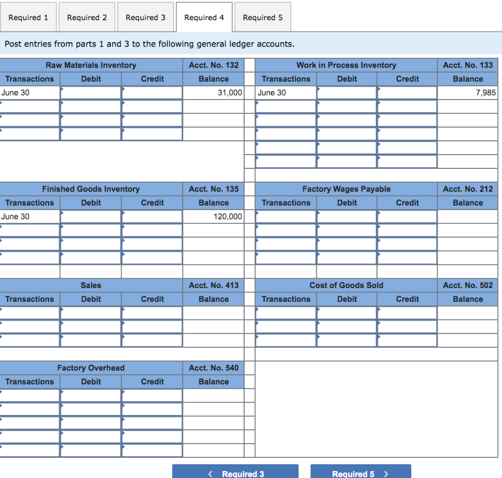Image resolution: width=502 pixels, height=478 pixels.
Task: Click the 31,000 balance cell in Raw Materials Inventory
Action: [x=213, y=92]
